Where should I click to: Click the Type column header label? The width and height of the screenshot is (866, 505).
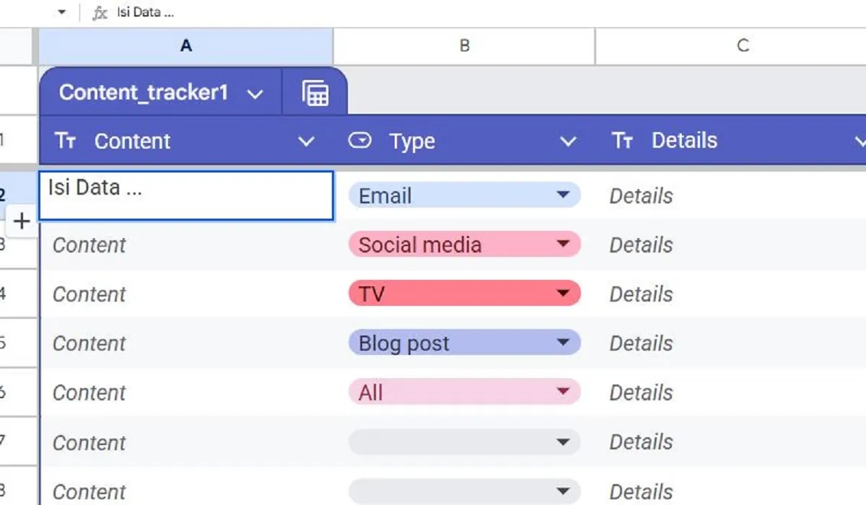412,141
